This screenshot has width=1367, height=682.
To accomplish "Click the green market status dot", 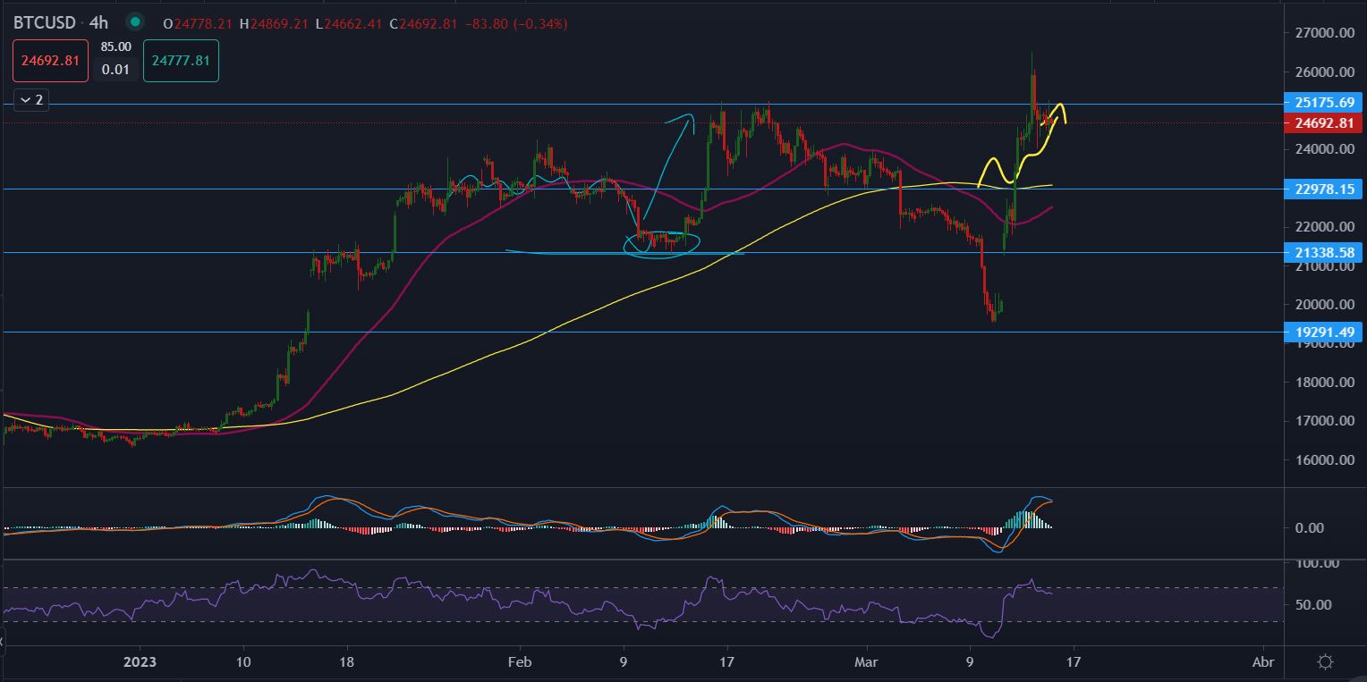I will point(134,21).
